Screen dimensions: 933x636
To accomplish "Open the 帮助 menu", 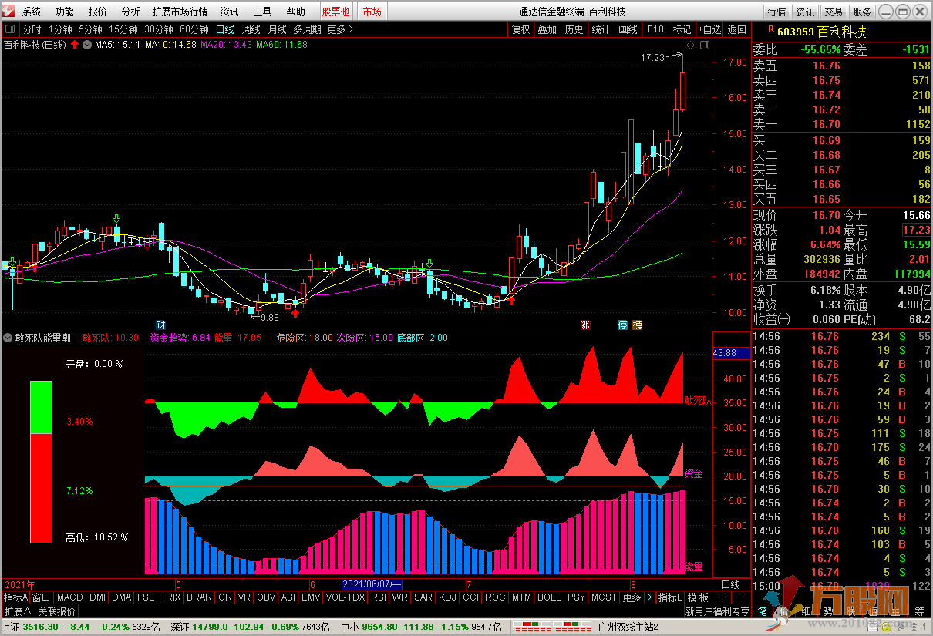I will pos(296,12).
